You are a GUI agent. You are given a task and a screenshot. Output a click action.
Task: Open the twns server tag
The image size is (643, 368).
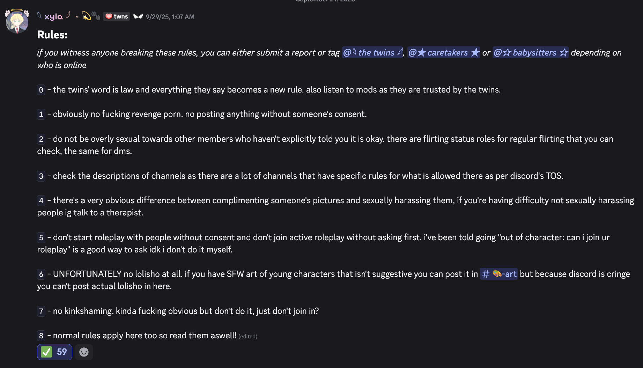[x=117, y=16]
